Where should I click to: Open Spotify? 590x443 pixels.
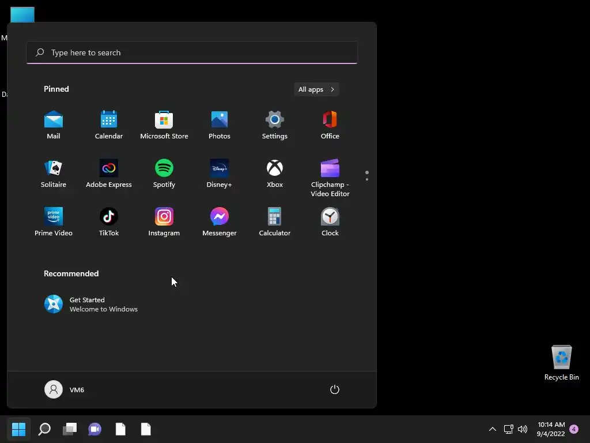click(164, 174)
